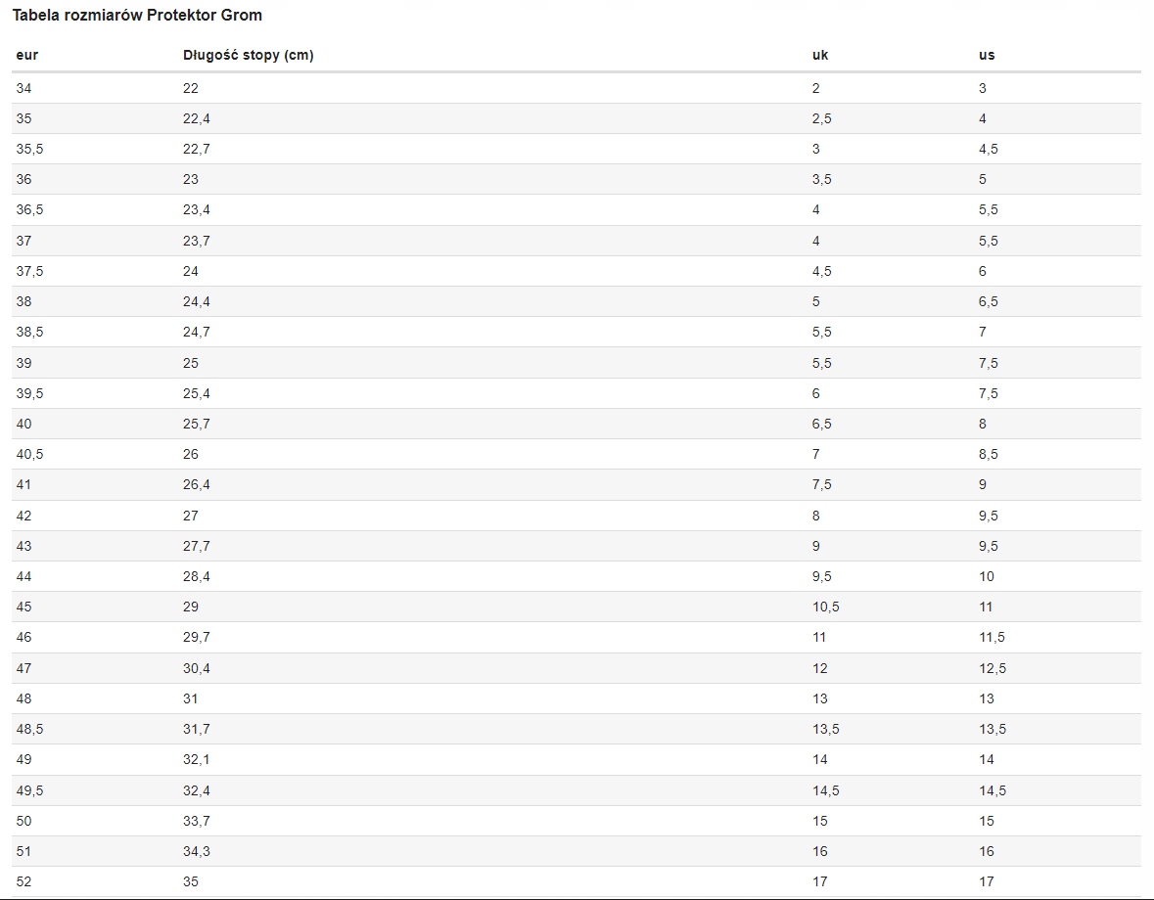
Task: Select the EUR size 40,5 cell
Action: click(x=29, y=454)
